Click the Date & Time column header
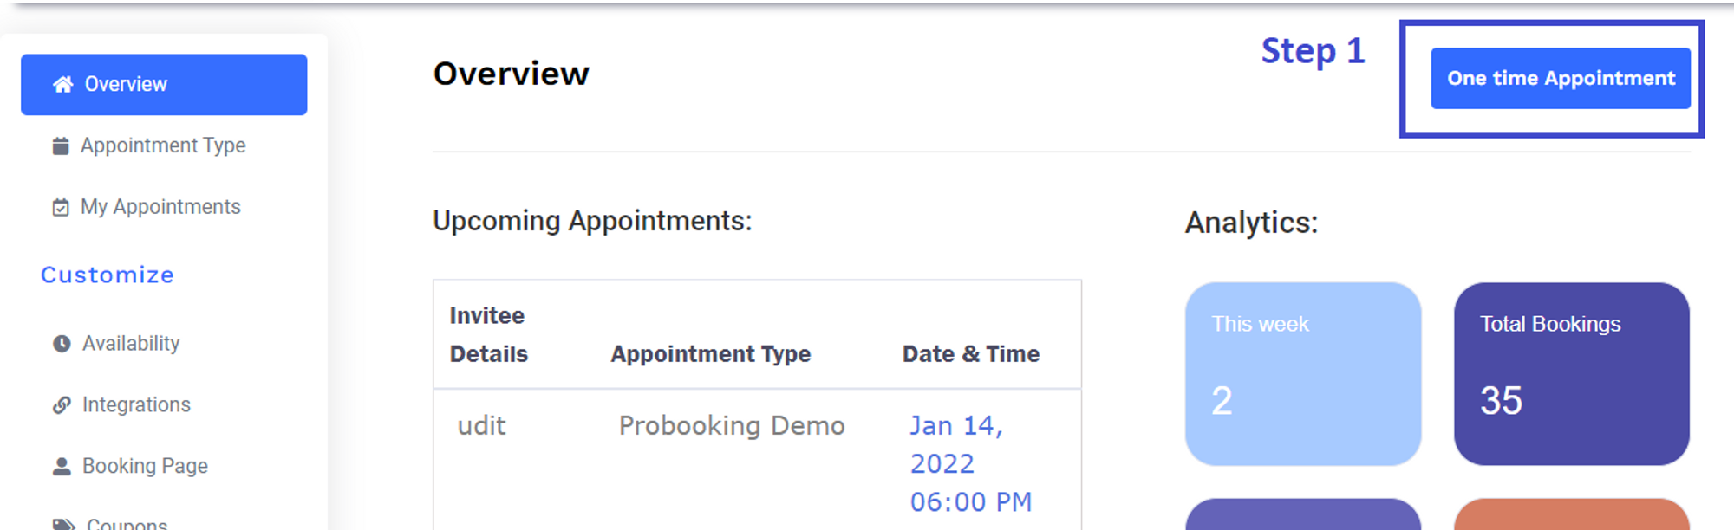 pyautogui.click(x=970, y=354)
